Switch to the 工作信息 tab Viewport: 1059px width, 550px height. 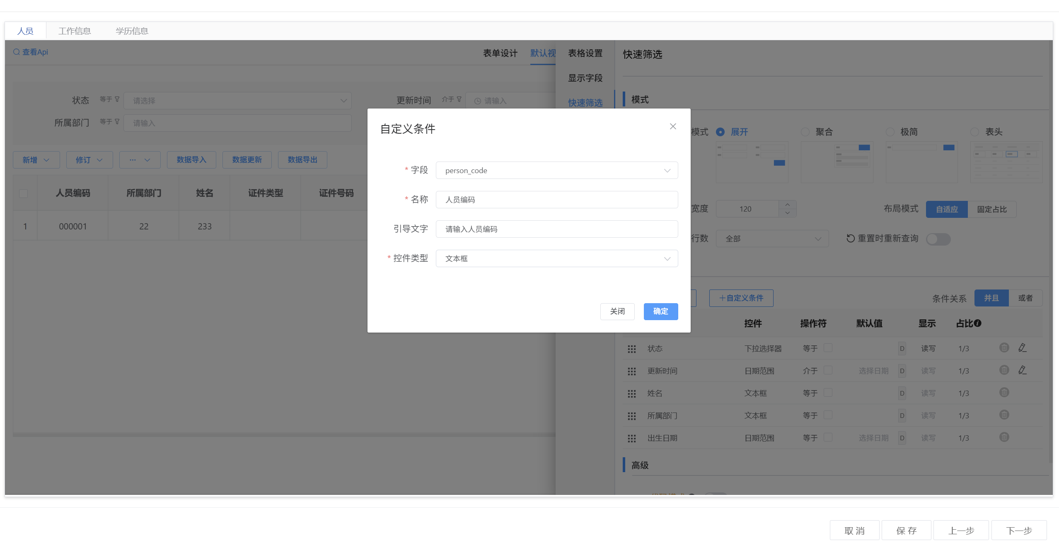coord(75,31)
